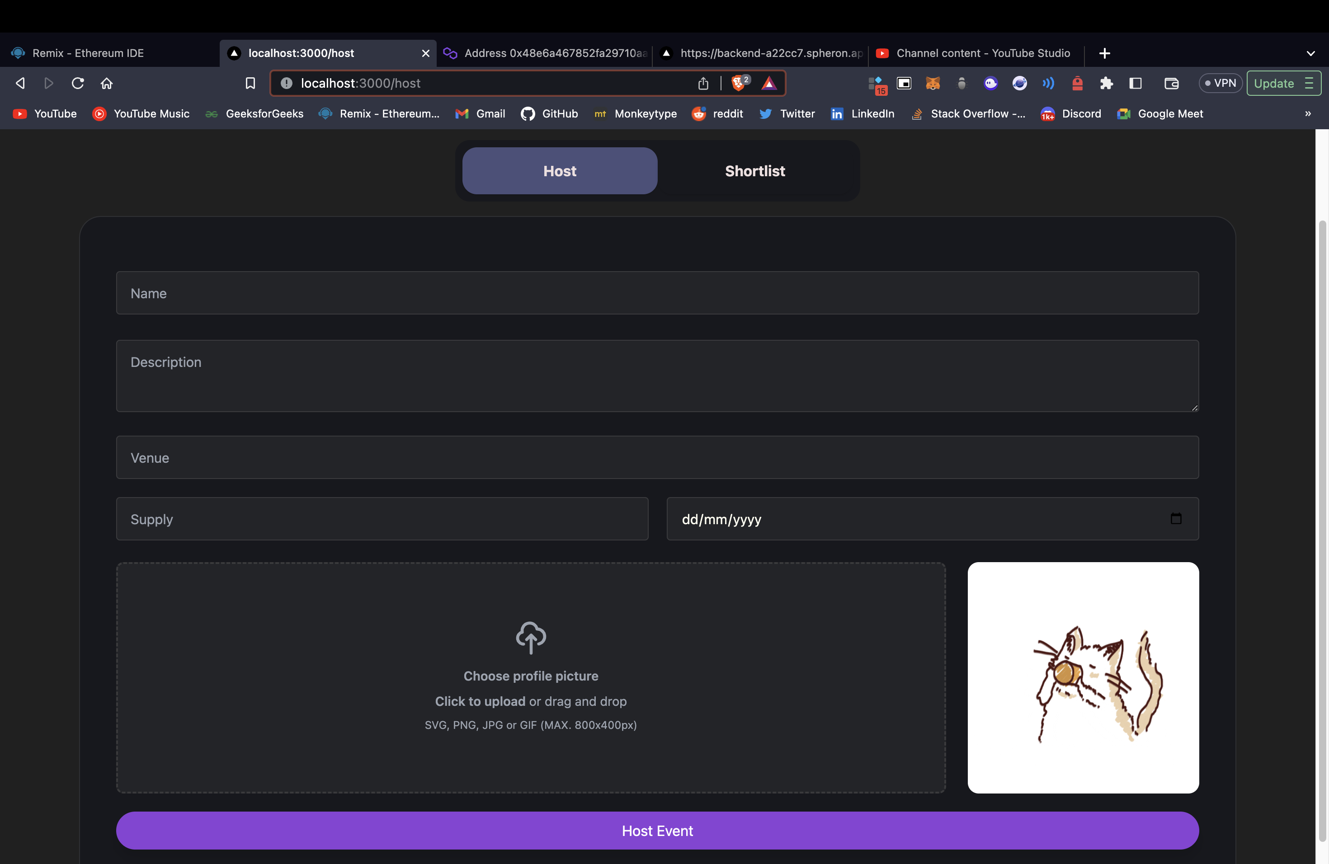The width and height of the screenshot is (1329, 864).
Task: Open the GitHub bookmark
Action: (x=550, y=114)
